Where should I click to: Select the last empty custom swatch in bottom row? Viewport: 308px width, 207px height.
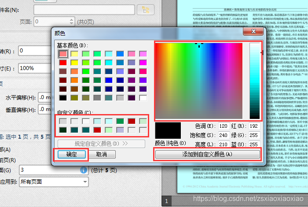pyautogui.click(x=143, y=130)
